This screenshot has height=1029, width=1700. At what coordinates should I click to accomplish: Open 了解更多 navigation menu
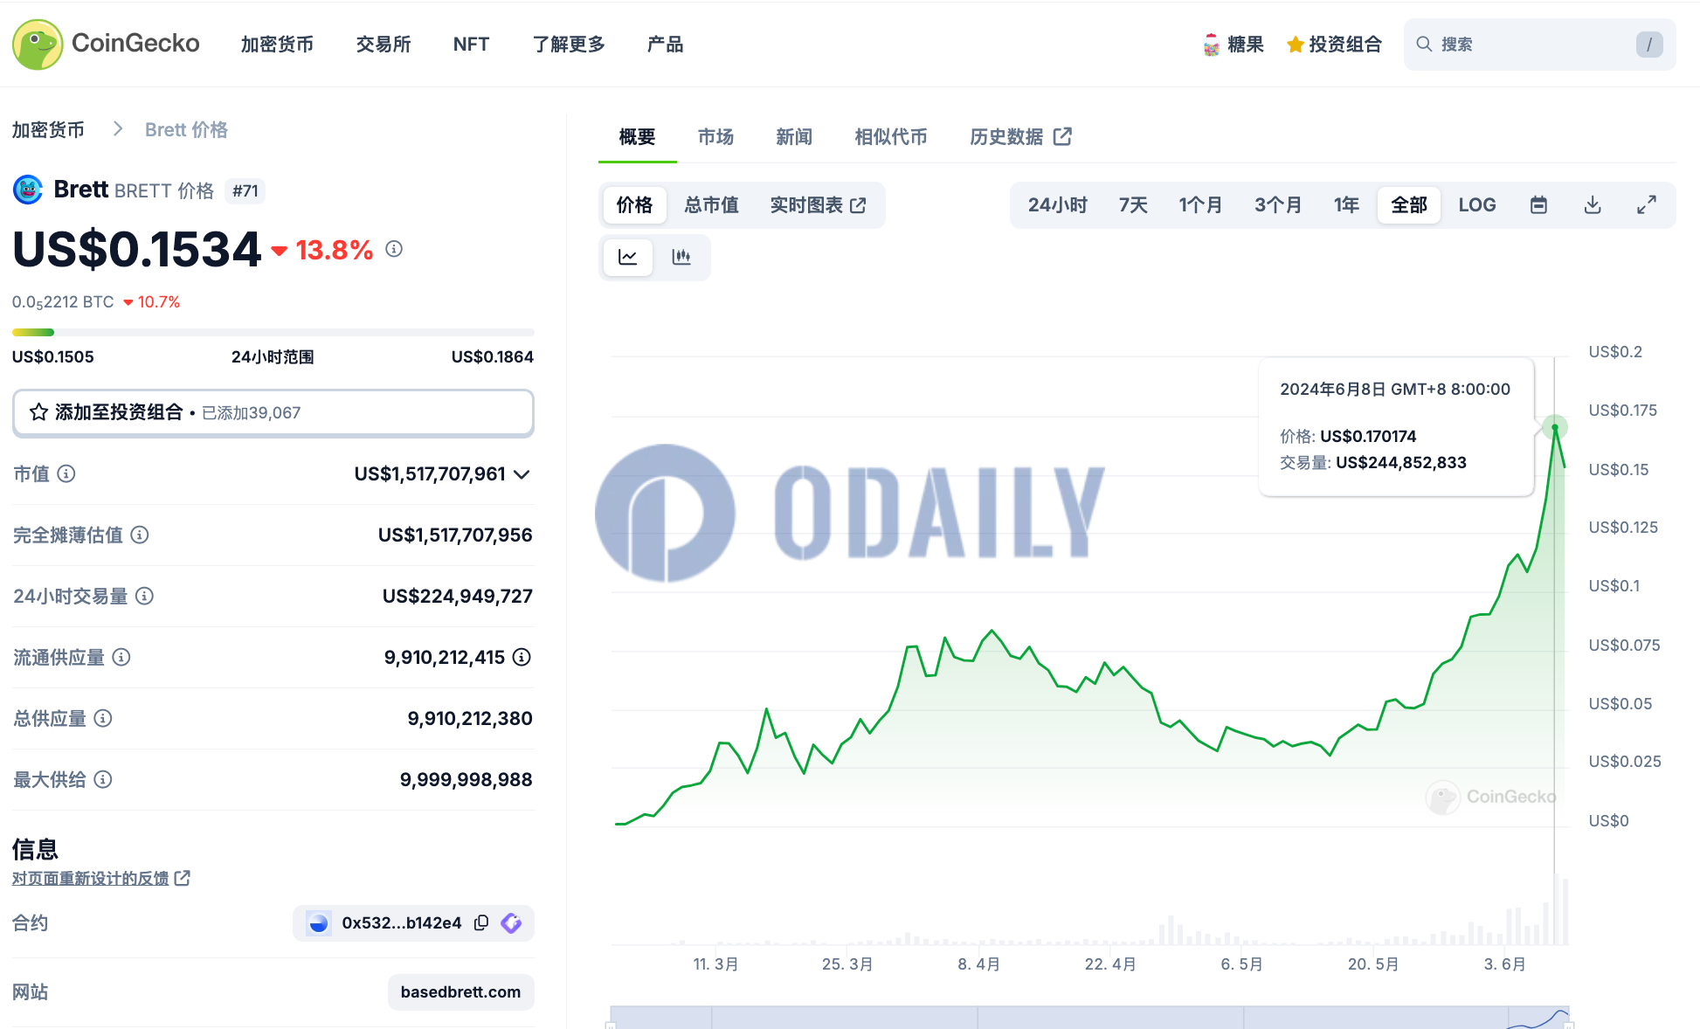coord(569,45)
